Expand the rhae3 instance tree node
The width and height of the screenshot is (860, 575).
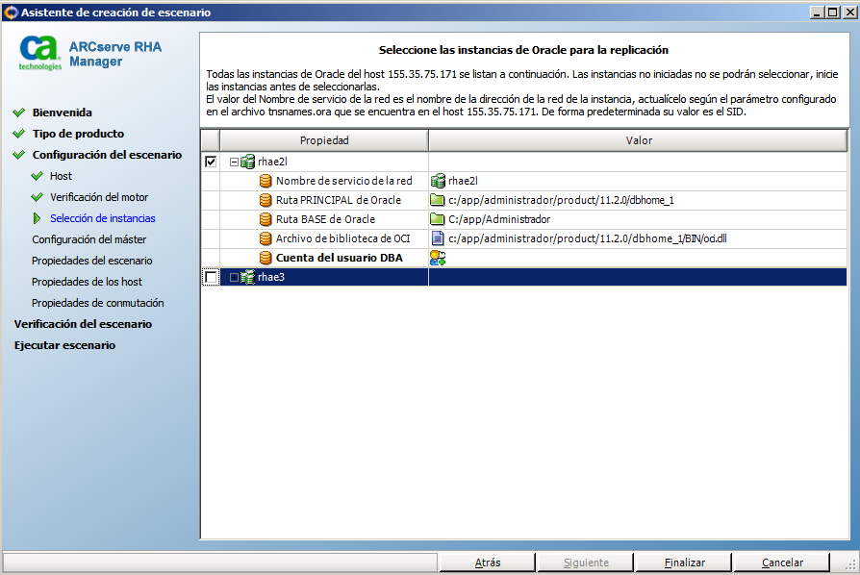pos(234,277)
